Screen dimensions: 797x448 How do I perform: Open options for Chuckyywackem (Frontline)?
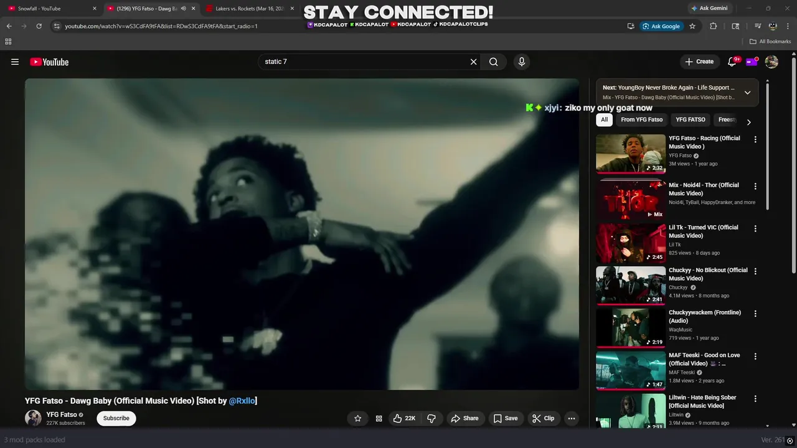pyautogui.click(x=755, y=314)
